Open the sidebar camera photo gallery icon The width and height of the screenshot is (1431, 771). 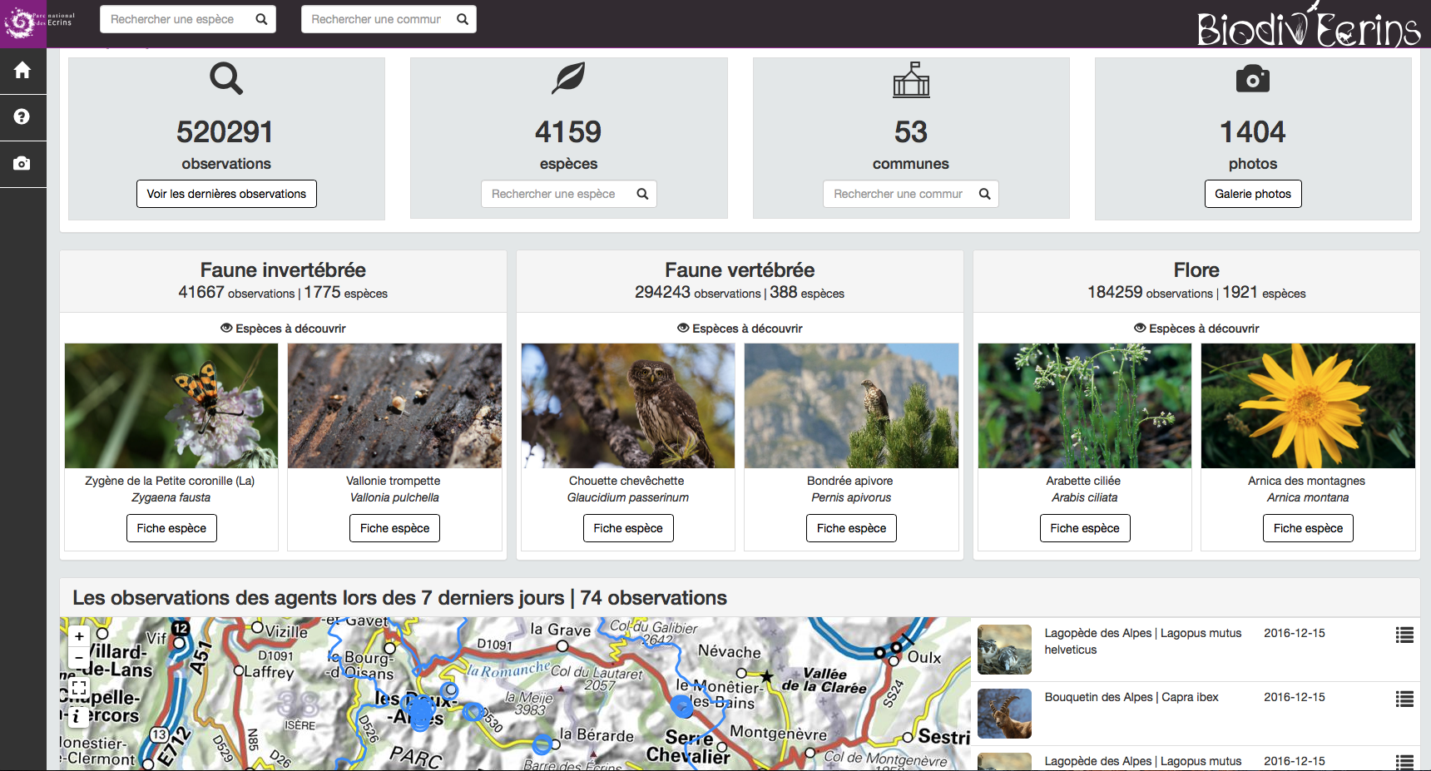click(22, 164)
